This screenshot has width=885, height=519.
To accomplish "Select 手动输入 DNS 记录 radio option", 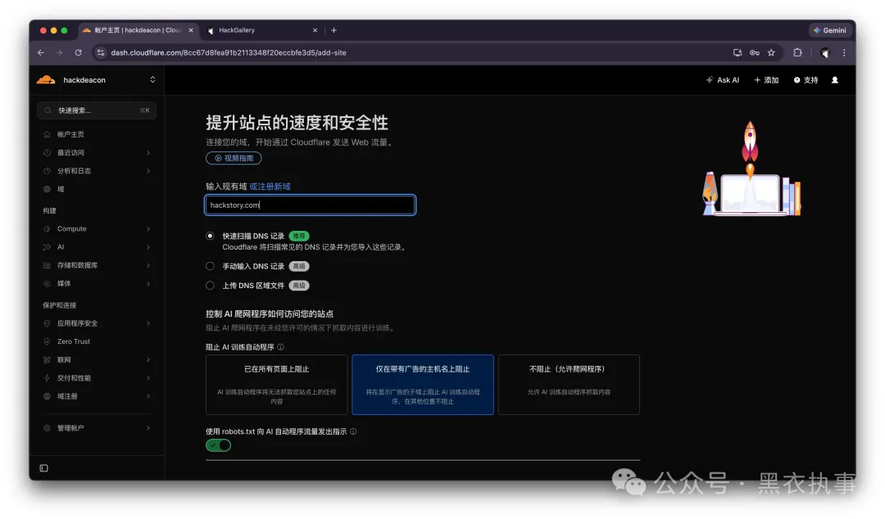I will click(x=210, y=266).
